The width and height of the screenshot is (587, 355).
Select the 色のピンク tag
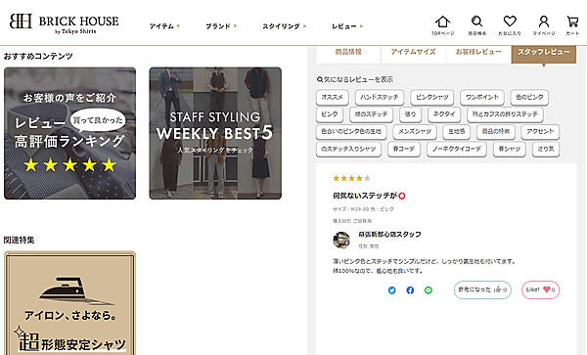pyautogui.click(x=529, y=97)
